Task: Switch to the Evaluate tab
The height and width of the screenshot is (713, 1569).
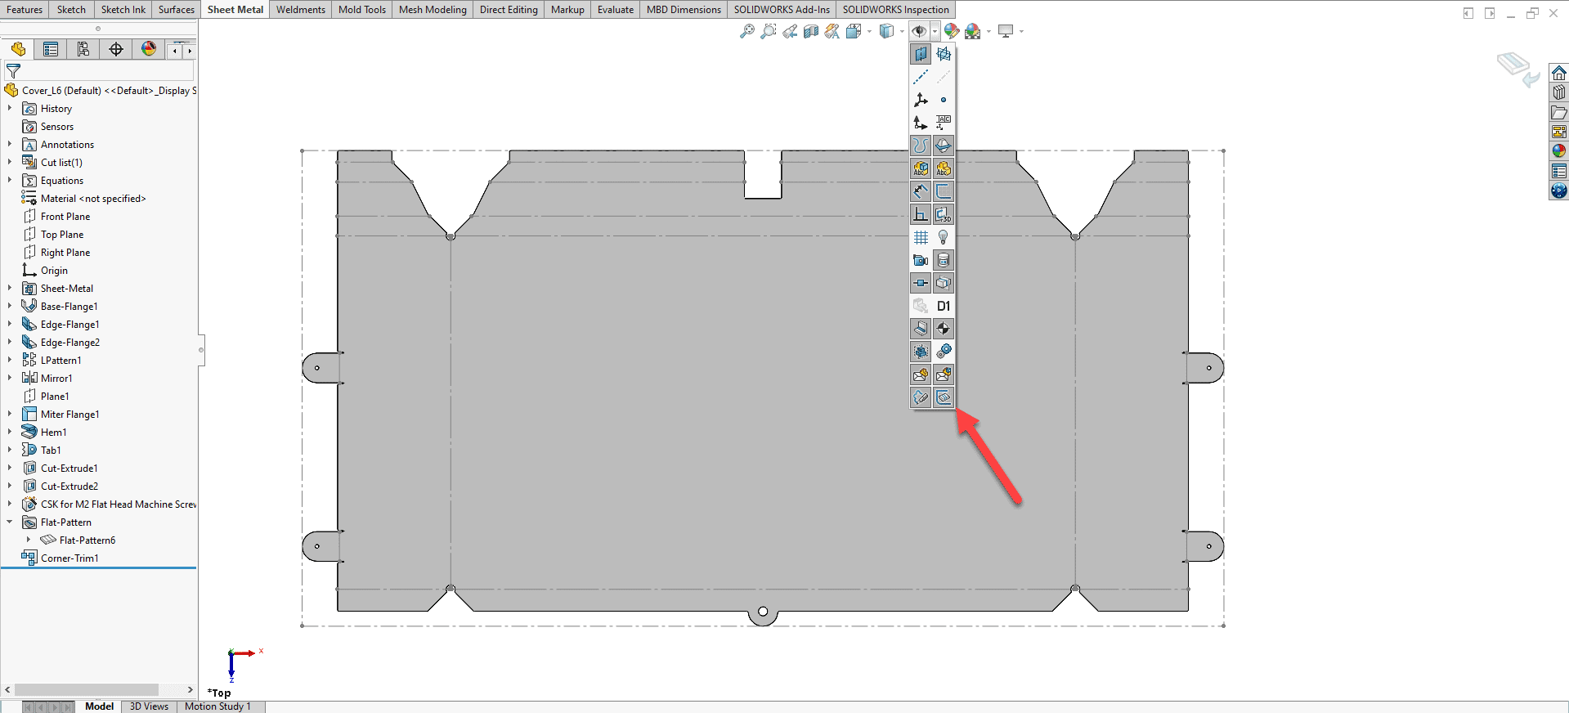Action: (x=615, y=9)
